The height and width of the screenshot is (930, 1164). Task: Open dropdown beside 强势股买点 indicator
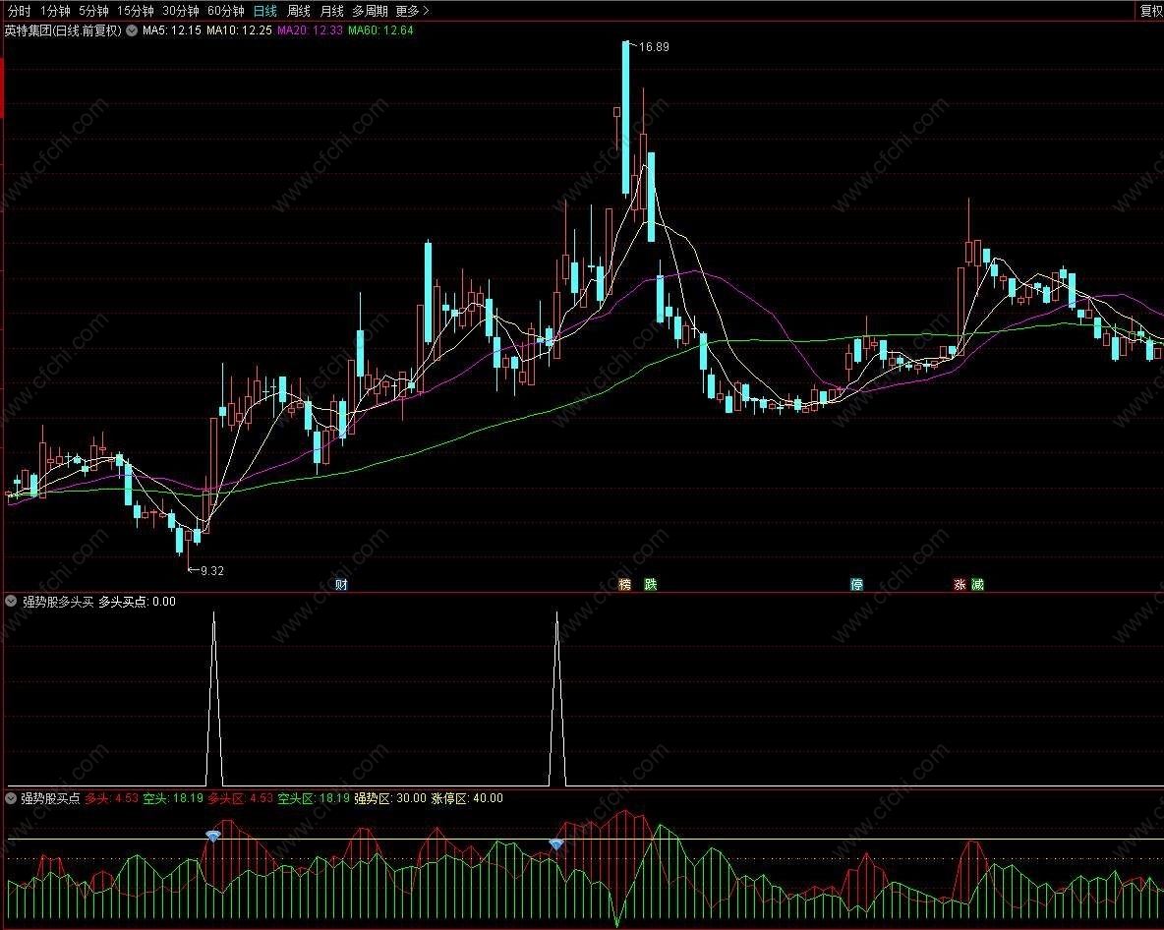pos(11,798)
